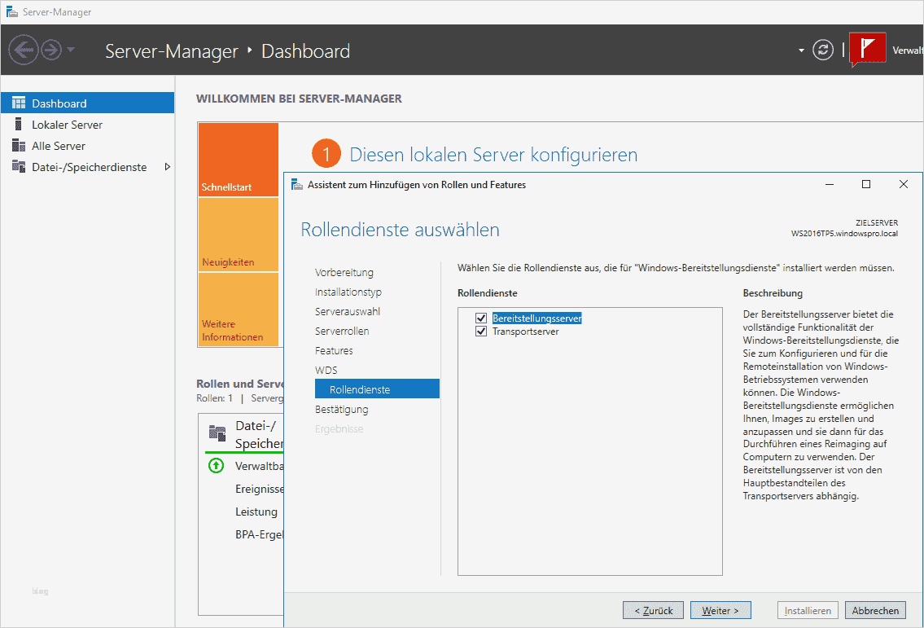
Task: Open the Verwalten menu
Action: 908,51
